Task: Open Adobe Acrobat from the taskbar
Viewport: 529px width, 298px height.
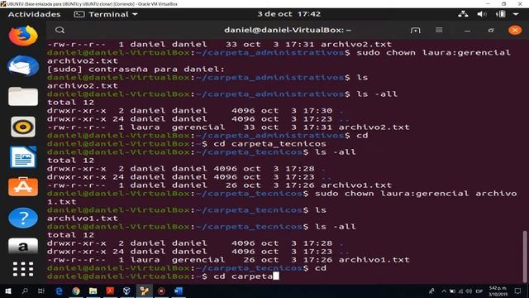Action: pyautogui.click(x=110, y=291)
